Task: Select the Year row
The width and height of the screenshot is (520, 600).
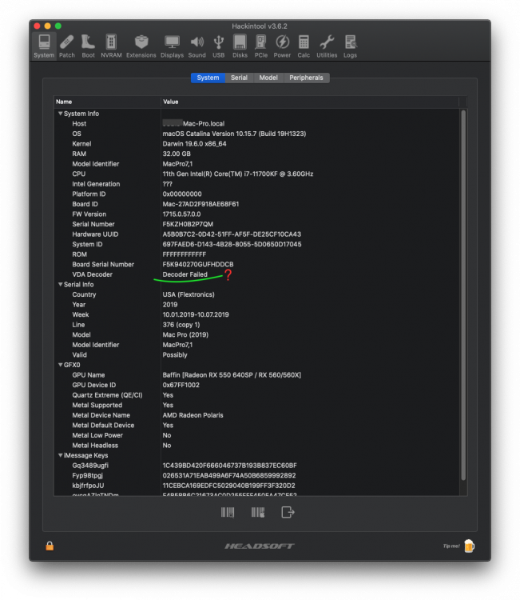Action: click(256, 305)
